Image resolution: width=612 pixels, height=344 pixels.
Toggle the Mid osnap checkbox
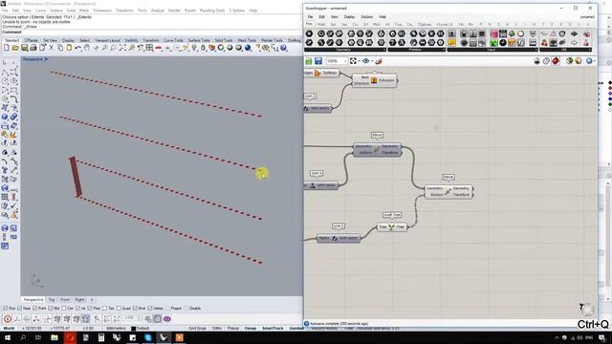51,308
